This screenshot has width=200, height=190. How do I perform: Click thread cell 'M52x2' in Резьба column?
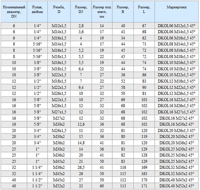coord(59,186)
